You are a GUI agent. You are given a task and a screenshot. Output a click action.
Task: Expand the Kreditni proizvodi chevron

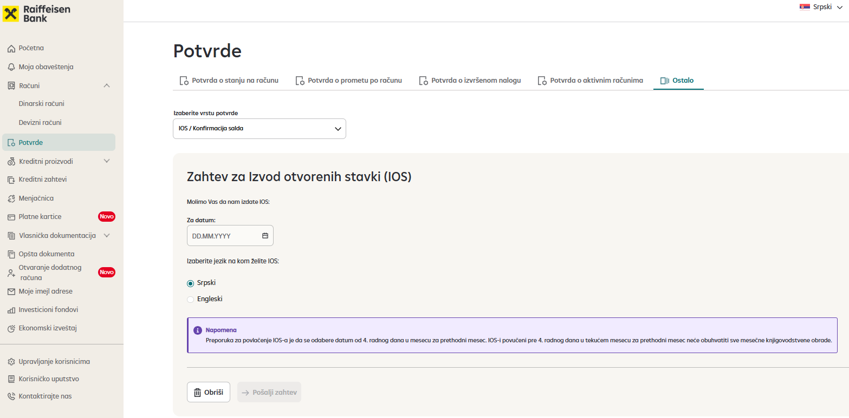[107, 161]
